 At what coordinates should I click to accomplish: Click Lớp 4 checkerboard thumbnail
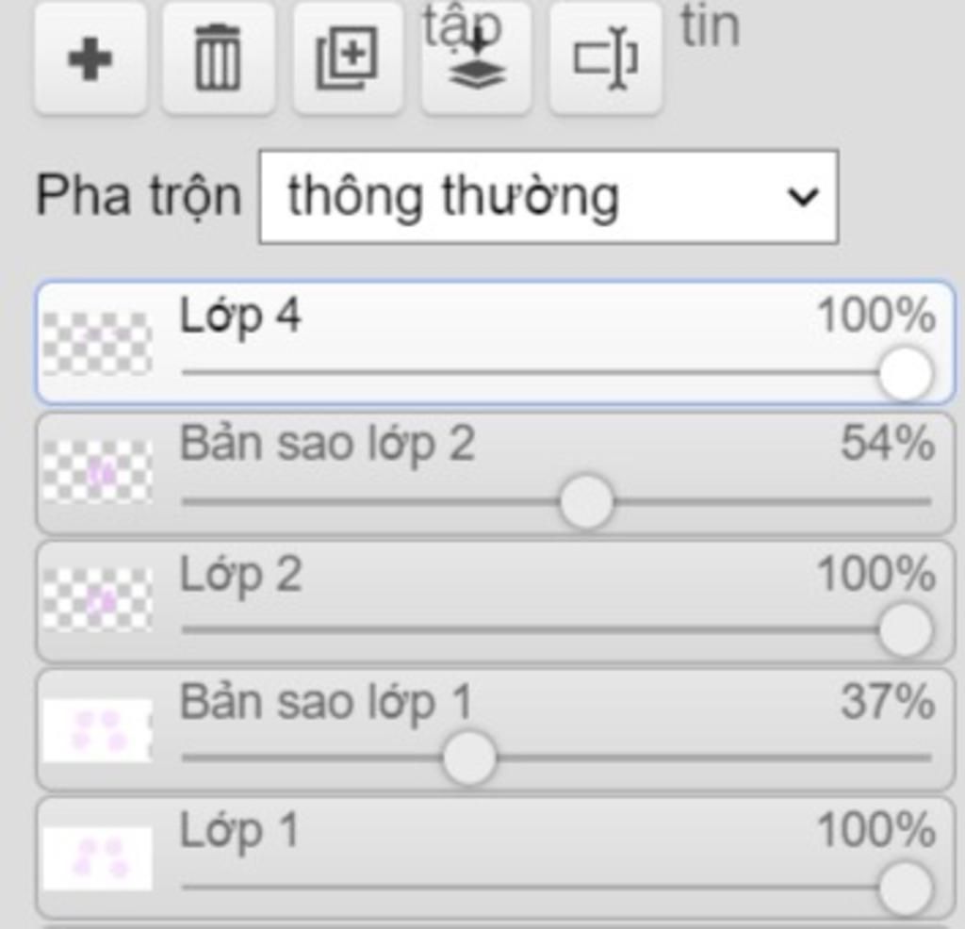pyautogui.click(x=97, y=344)
